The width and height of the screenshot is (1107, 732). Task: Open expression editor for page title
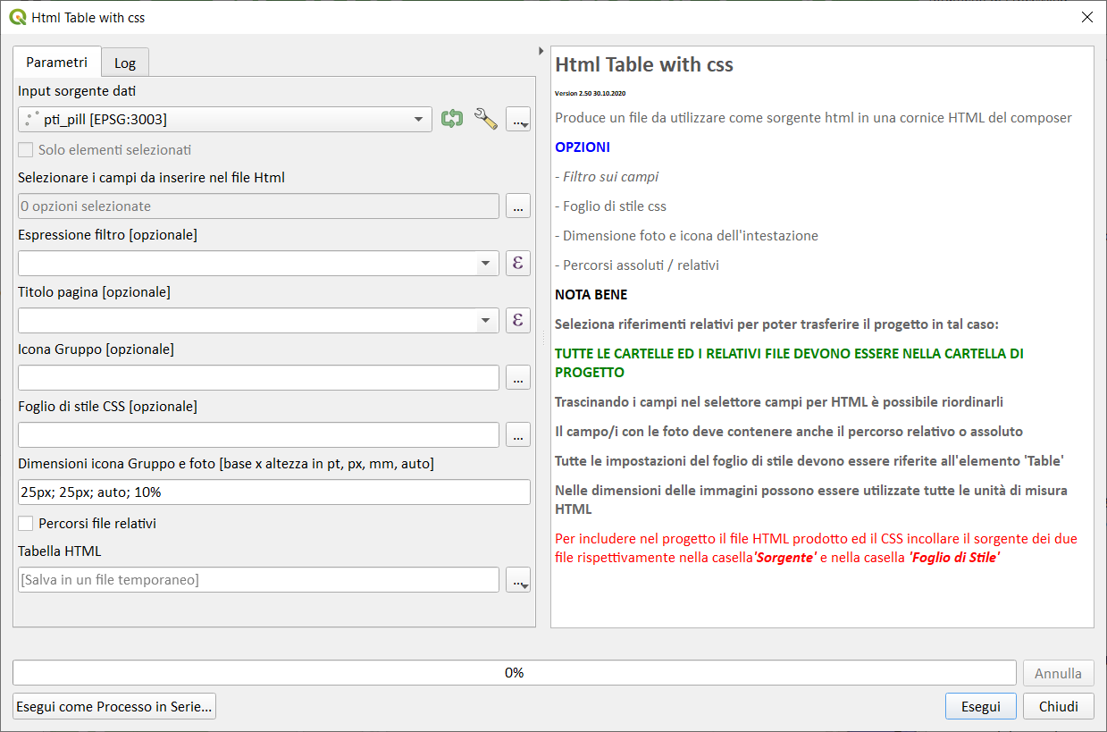point(518,320)
